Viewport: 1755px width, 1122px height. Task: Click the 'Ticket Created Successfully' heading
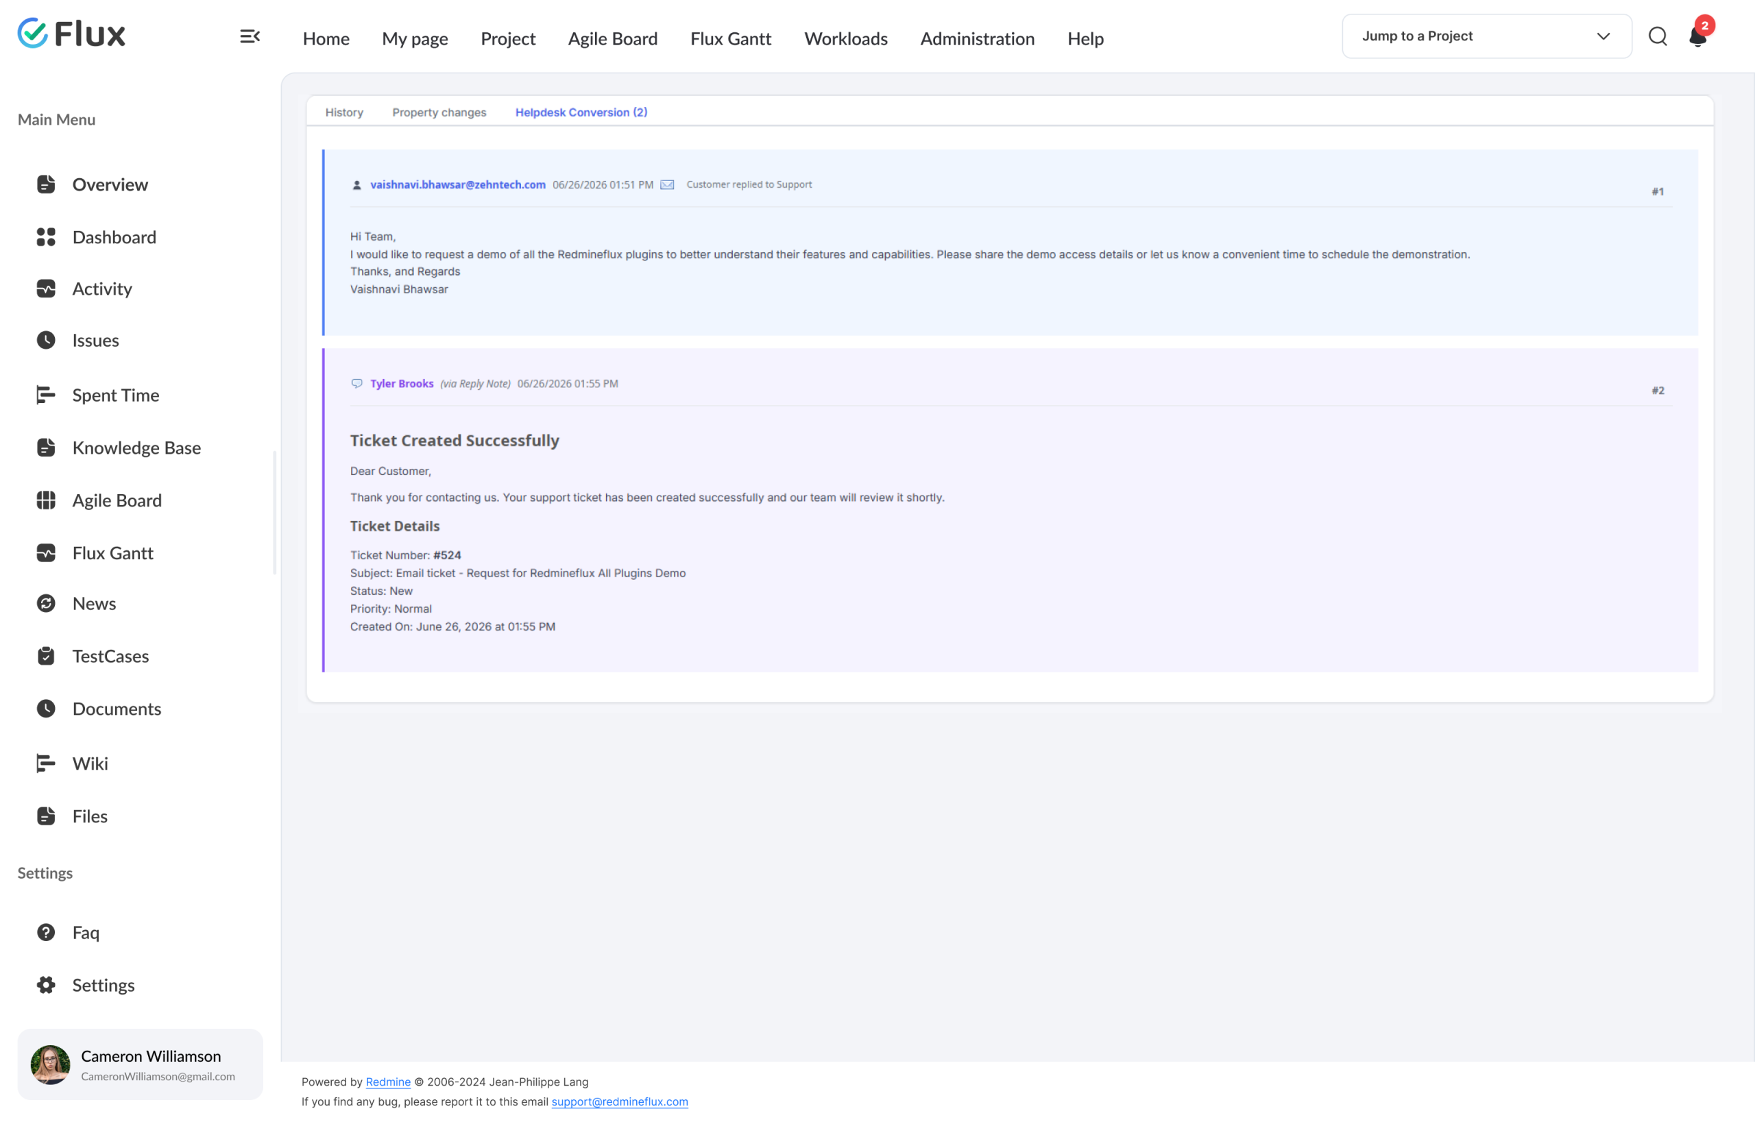click(455, 440)
